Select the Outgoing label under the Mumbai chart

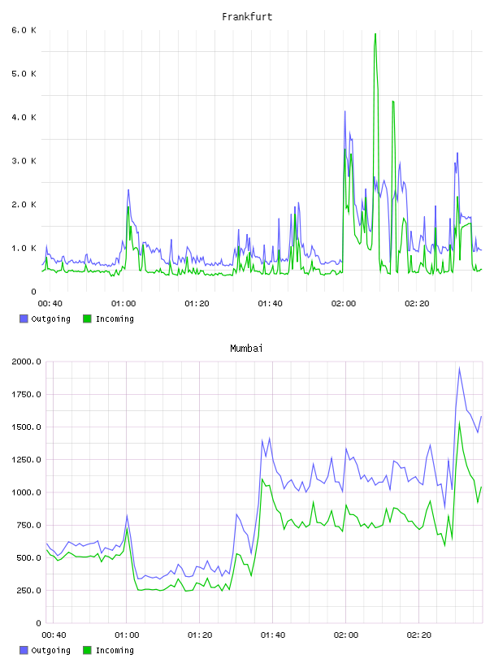[50, 651]
